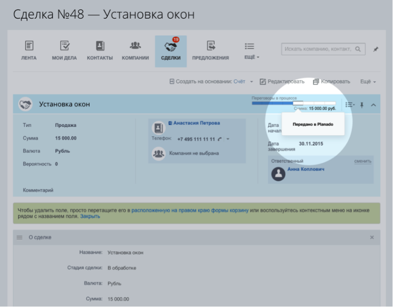The width and height of the screenshot is (393, 307).
Task: Click the phone number +7 495 111 11 11
Action: point(196,139)
